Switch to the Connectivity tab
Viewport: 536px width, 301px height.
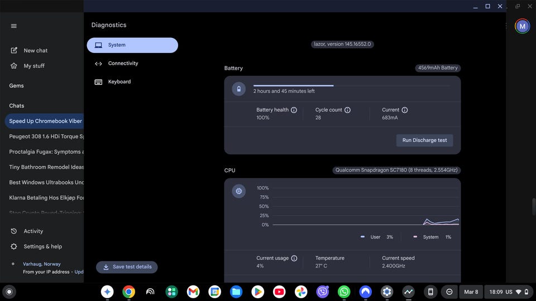(123, 64)
